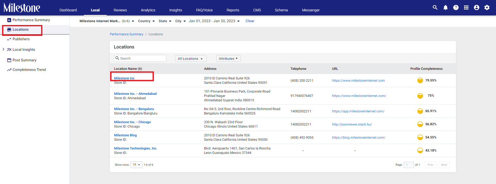The height and width of the screenshot is (184, 496).
Task: Open the City filter dropdown
Action: [181, 21]
